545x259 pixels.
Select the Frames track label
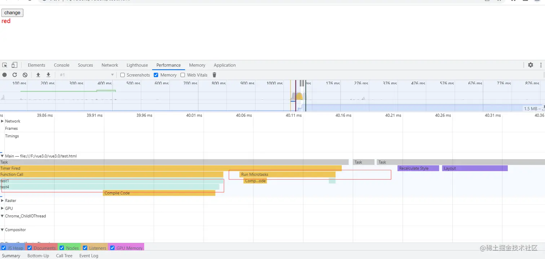tap(11, 128)
